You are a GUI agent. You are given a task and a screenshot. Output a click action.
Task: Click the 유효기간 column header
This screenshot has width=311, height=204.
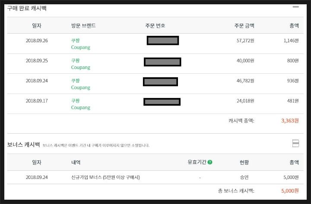[197, 162]
